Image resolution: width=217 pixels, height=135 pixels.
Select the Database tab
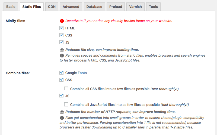point(94,7)
